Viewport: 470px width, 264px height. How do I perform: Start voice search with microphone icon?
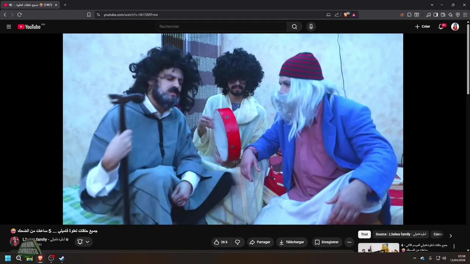pyautogui.click(x=311, y=27)
